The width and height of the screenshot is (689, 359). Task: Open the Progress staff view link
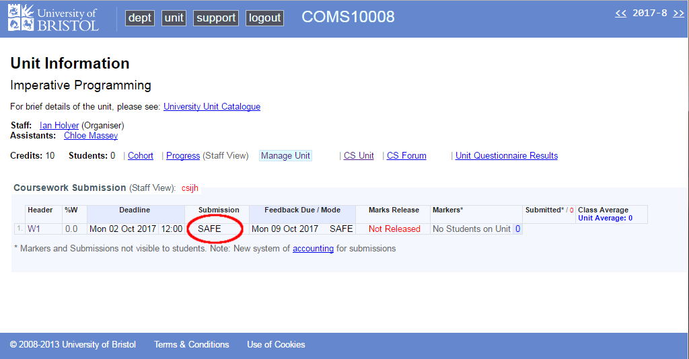click(x=183, y=156)
